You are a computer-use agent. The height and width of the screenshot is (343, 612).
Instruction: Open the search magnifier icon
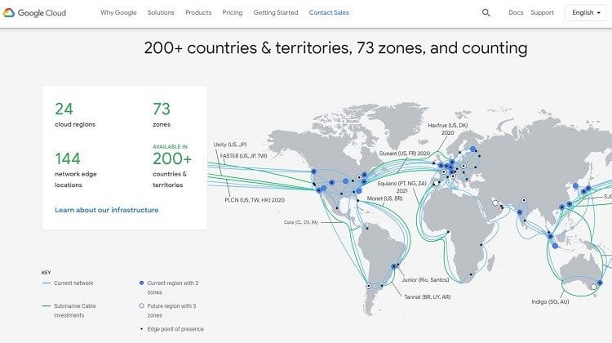click(486, 12)
